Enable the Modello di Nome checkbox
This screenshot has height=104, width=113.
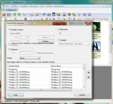coord(10,30)
